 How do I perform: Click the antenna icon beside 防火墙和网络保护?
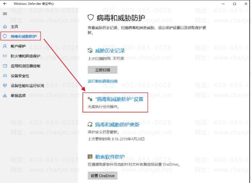5,56
